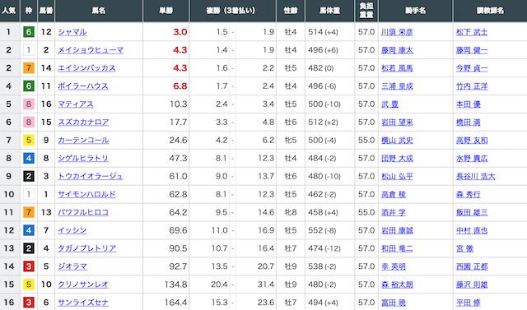
Task: Open jockey profile 川須 栄彦
Action: tap(397, 32)
